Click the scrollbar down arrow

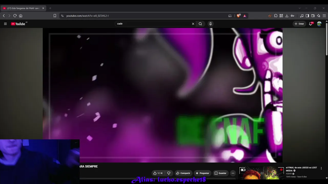tap(327, 178)
